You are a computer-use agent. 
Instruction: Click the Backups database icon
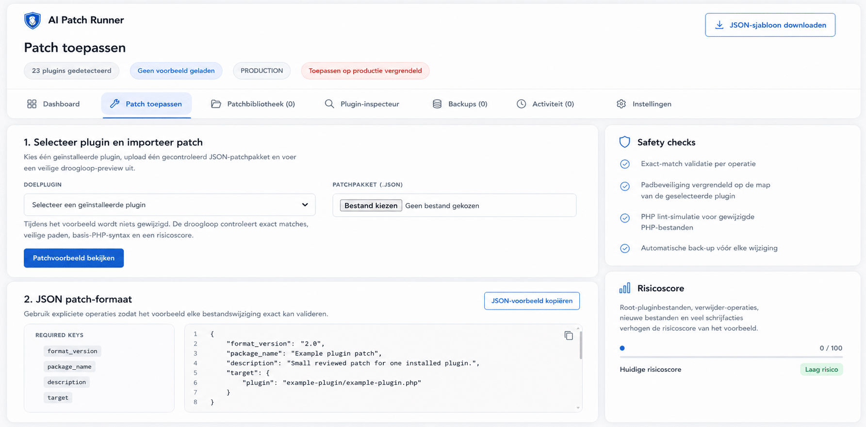coord(437,104)
